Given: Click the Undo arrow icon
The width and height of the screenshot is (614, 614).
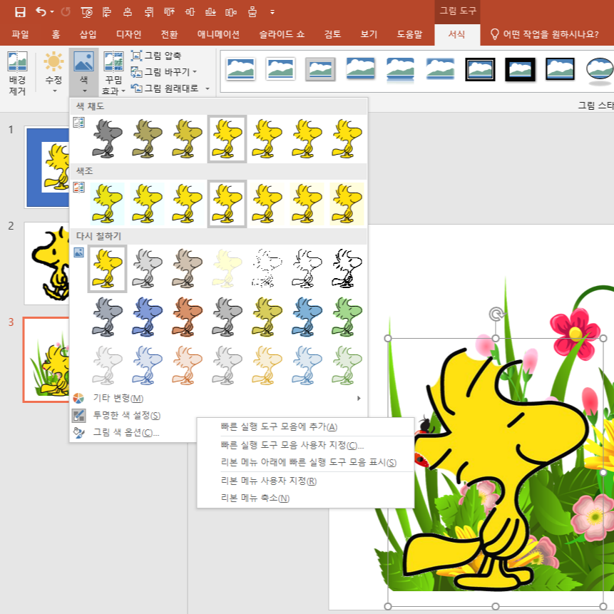Looking at the screenshot, I should pos(41,11).
